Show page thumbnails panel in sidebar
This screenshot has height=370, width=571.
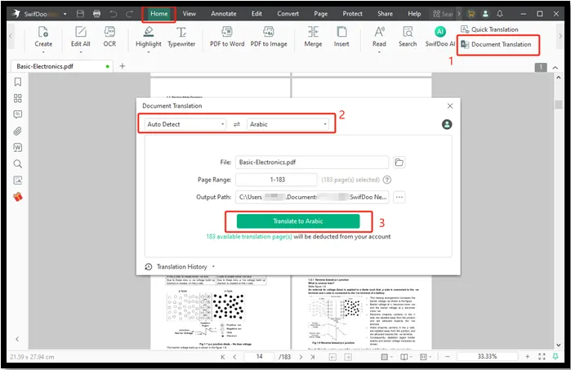click(17, 98)
